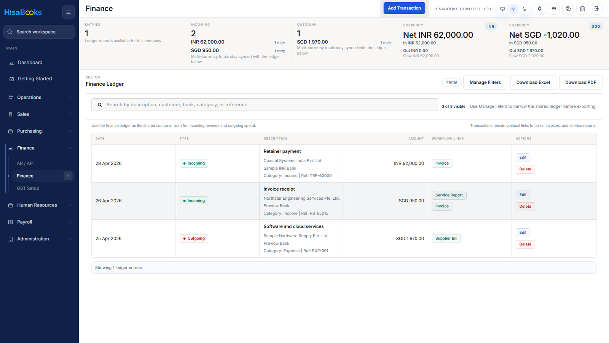Click the Search workspace field

coord(39,32)
